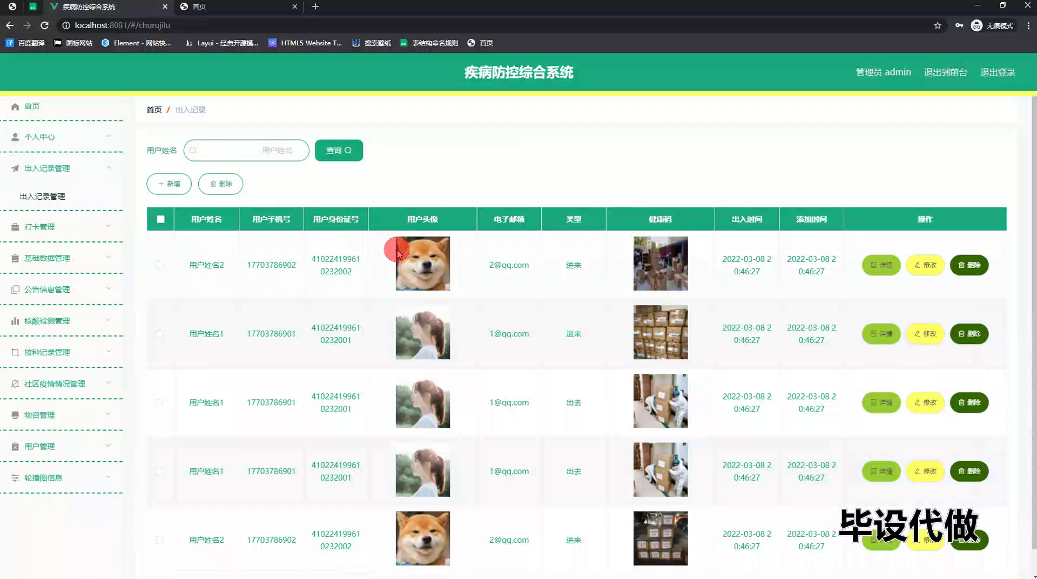Expand the 用户管理 menu chevron
This screenshot has height=579, width=1037.
(x=109, y=445)
